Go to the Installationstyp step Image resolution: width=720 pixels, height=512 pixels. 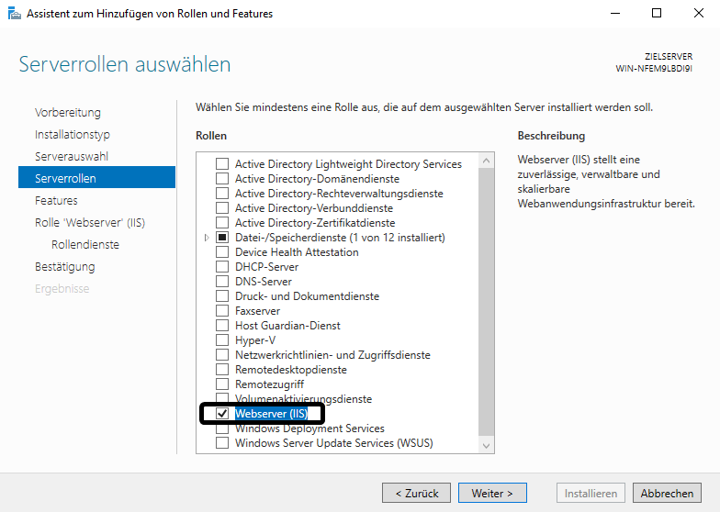click(x=73, y=134)
